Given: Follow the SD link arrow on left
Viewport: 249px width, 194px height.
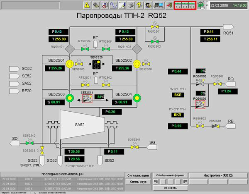Looking at the screenshot, I should [15, 143].
